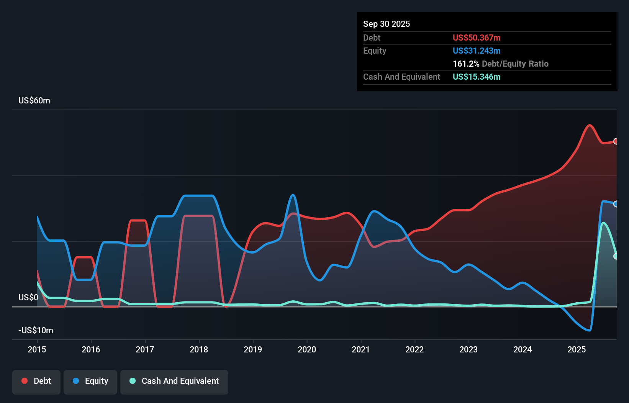Screen dimensions: 629x403
Task: Click the blue Equity legend dot
Action: [76, 381]
